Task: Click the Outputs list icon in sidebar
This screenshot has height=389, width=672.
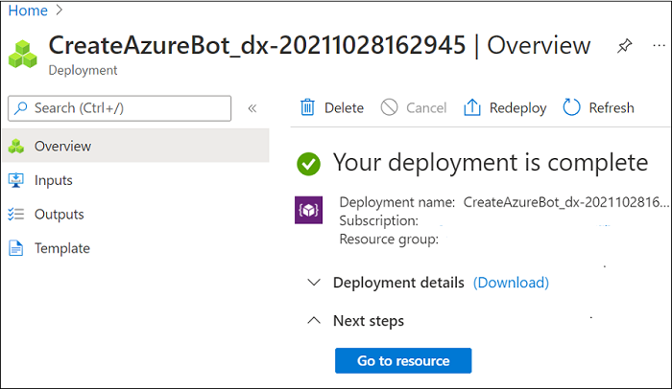Action: (15, 215)
